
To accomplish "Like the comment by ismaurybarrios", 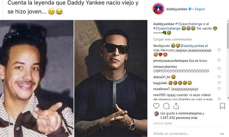I will (x=219, y=68).
